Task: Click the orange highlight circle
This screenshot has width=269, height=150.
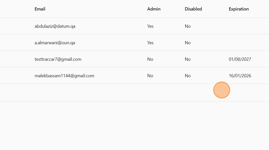Action: [221, 90]
